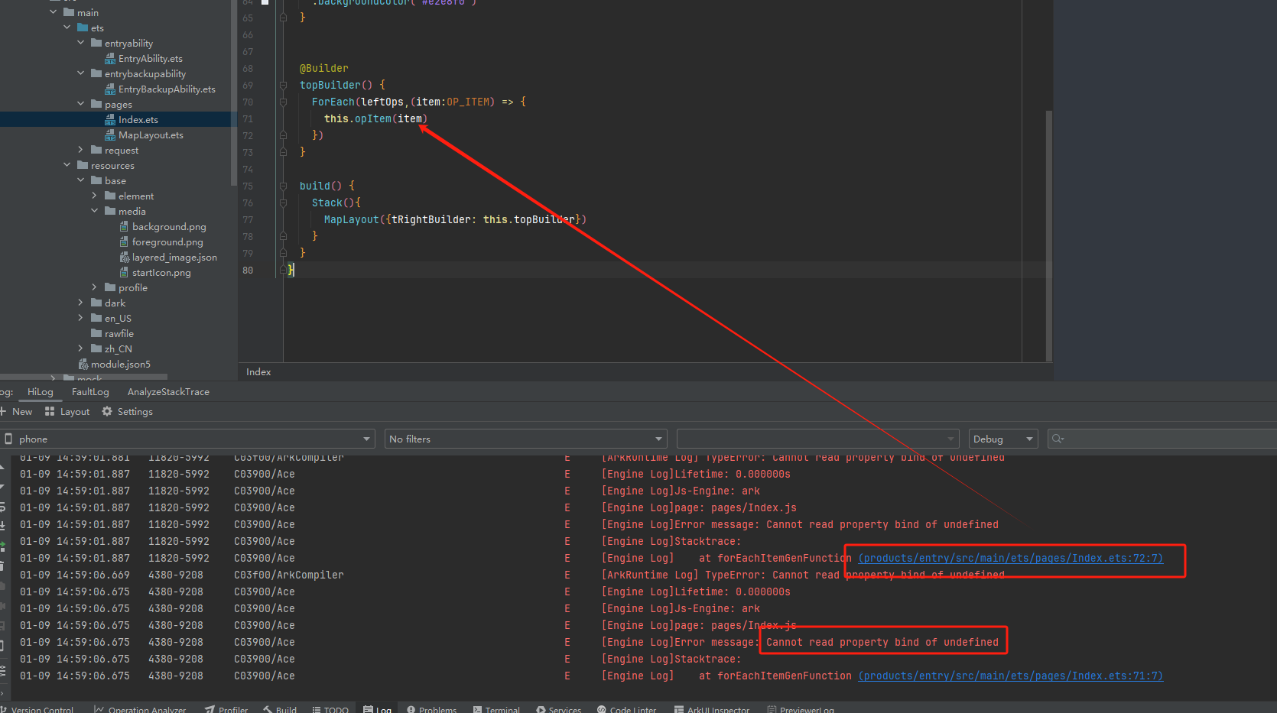The height and width of the screenshot is (713, 1277).
Task: Open the Profiler tool window
Action: [226, 709]
